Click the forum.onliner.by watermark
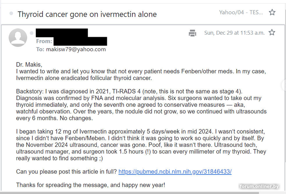The width and height of the screenshot is (286, 194). 259,186
